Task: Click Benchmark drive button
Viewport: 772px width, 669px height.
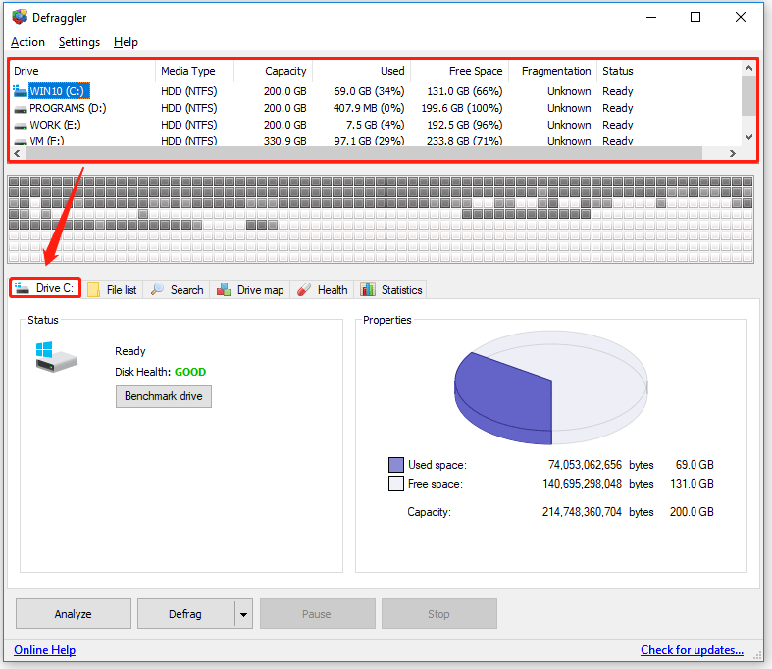Action: (x=164, y=396)
